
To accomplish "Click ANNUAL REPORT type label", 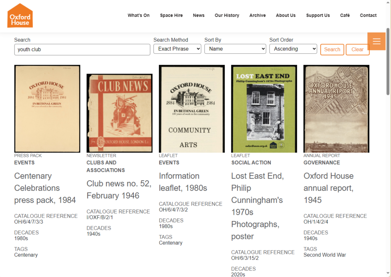I will click(x=322, y=156).
